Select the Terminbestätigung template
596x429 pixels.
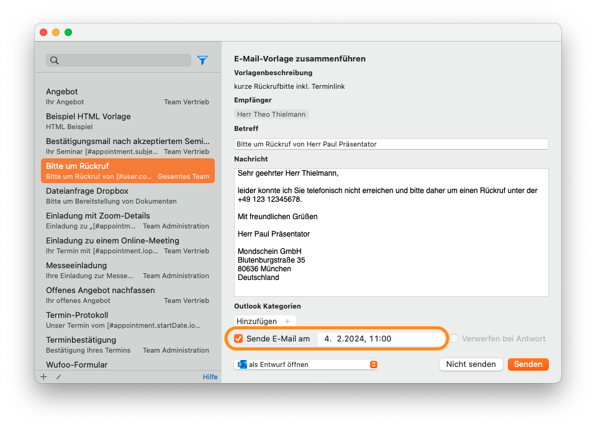128,345
